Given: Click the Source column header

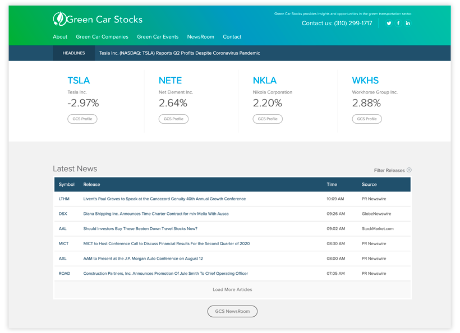Looking at the screenshot, I should click(369, 184).
